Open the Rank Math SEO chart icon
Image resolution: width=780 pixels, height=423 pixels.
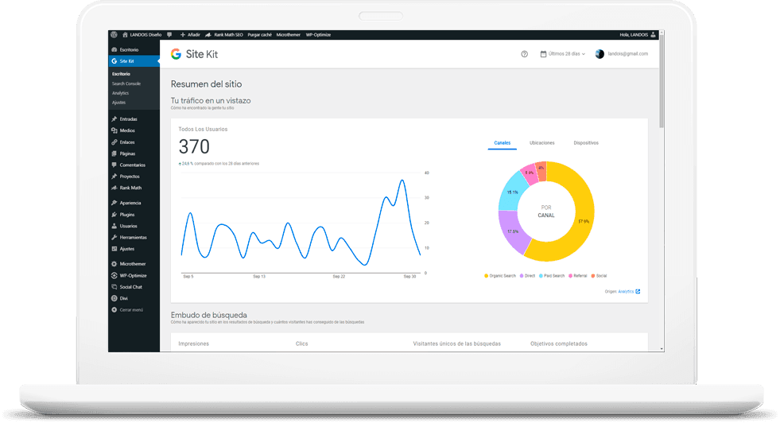[x=208, y=35]
